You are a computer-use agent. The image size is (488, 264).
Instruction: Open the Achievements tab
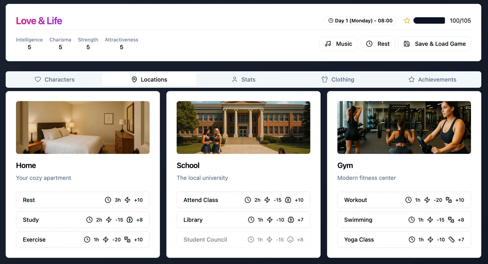(432, 80)
